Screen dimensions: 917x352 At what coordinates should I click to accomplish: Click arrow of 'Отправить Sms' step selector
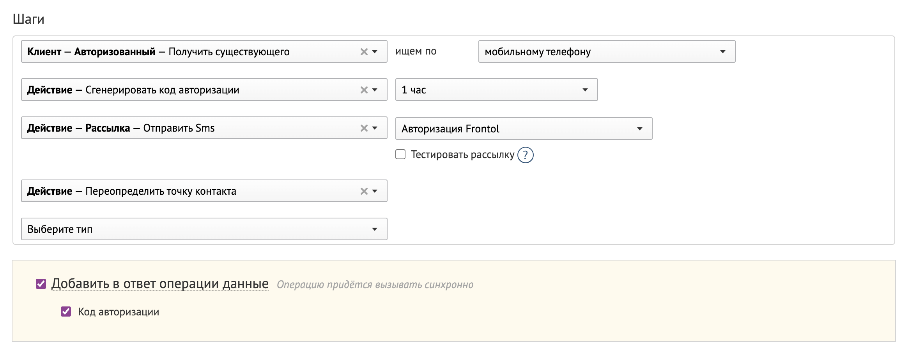(x=375, y=128)
